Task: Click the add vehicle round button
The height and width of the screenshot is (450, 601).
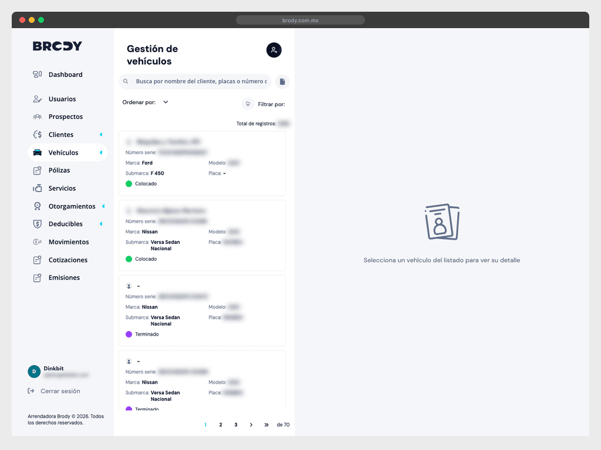Action: click(x=274, y=50)
